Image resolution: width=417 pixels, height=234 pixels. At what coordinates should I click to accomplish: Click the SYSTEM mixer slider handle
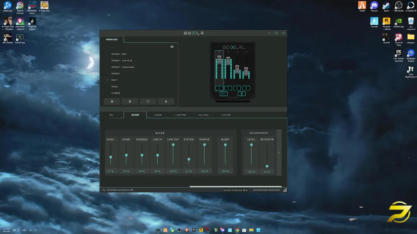point(189,159)
